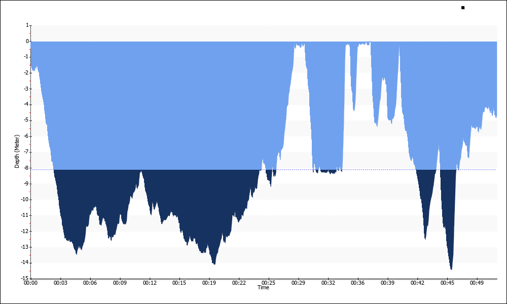Select the 00:32 time axis label
The width and height of the screenshot is (507, 304).
(328, 283)
